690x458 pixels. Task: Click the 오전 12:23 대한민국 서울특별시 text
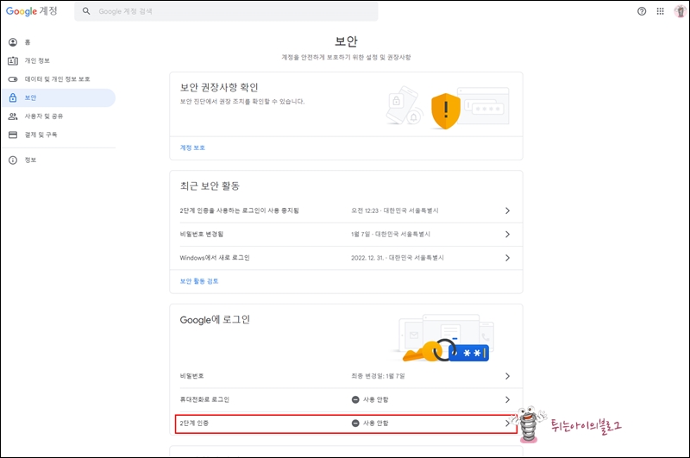395,210
